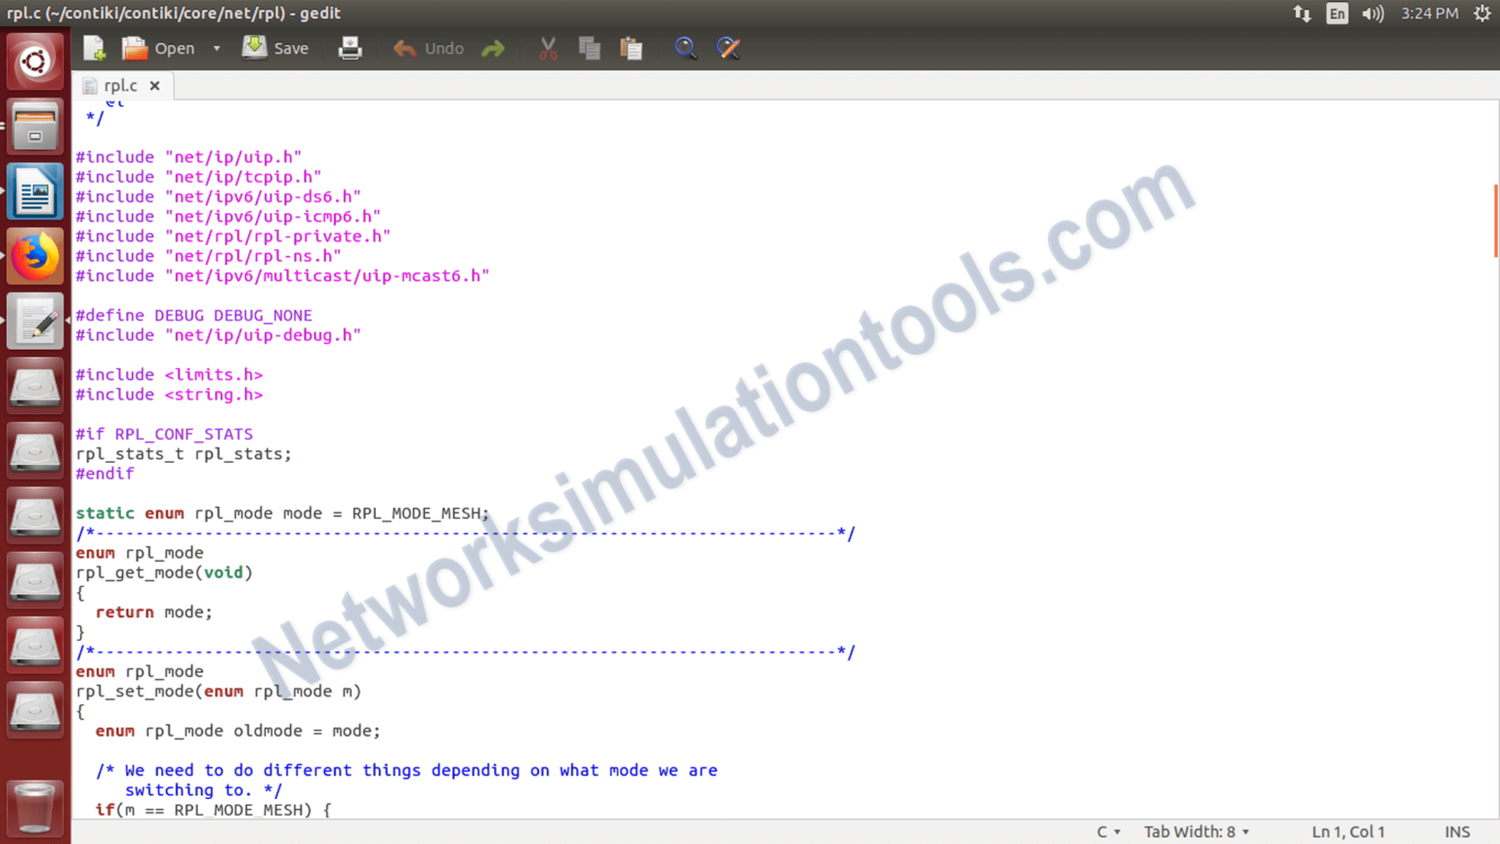
Task: Paste using the clipboard icon
Action: click(632, 48)
